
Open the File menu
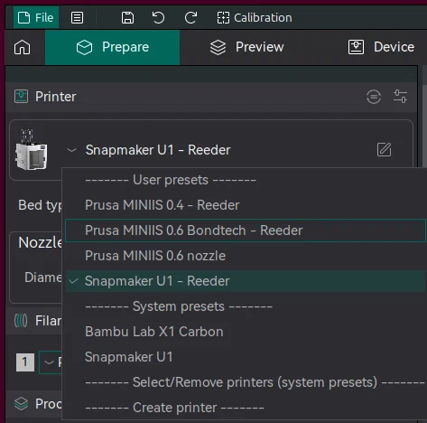[x=36, y=17]
